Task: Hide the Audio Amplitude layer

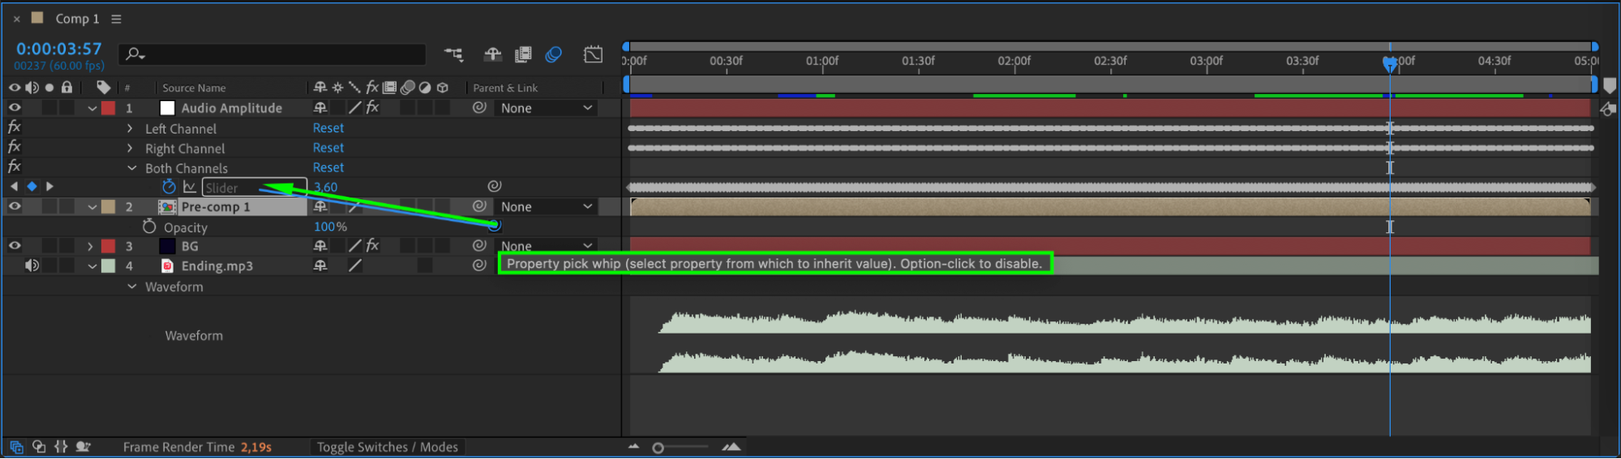Action: 15,108
